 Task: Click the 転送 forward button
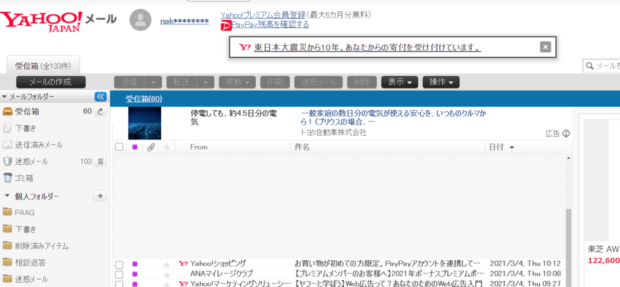181,82
